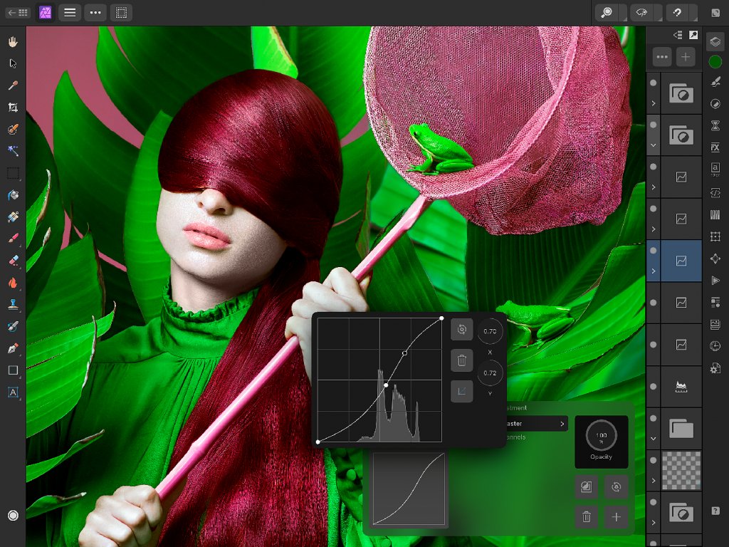The width and height of the screenshot is (729, 547).
Task: Open the Navigator studio
Action: pos(715,259)
